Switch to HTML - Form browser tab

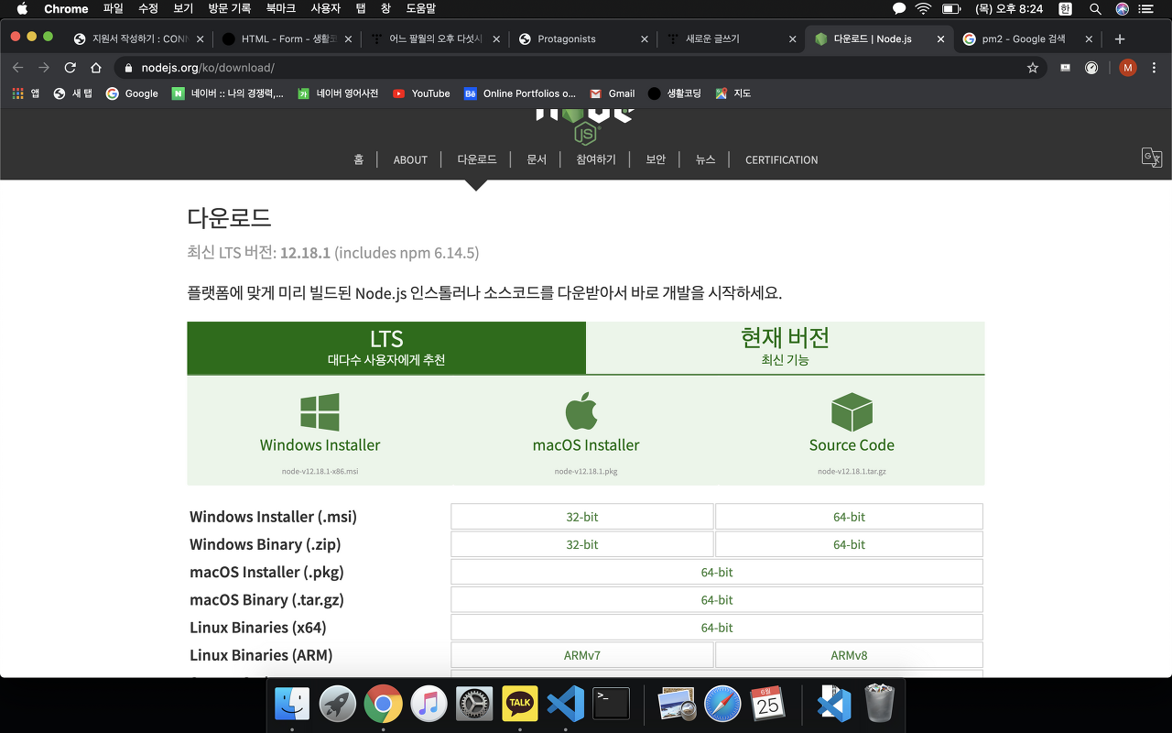pos(289,39)
